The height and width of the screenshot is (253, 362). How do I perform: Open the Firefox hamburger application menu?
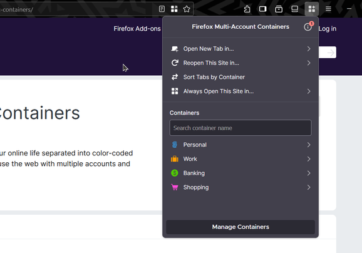[x=328, y=9]
